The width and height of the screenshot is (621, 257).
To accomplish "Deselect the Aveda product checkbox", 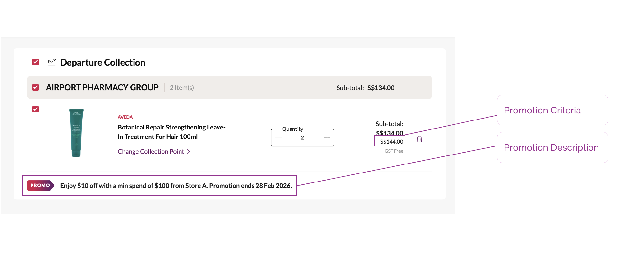I will click(36, 109).
